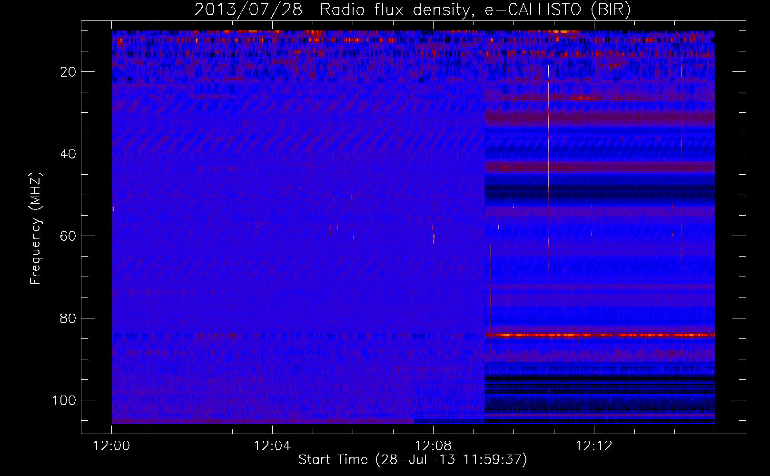Select the '60' frequency tick label
The height and width of the screenshot is (476, 770).
click(69, 236)
